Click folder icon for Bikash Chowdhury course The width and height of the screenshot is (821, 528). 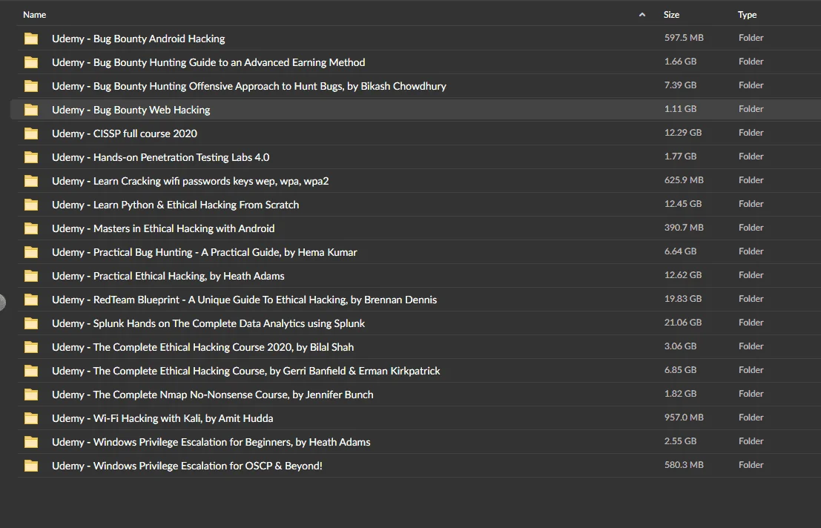31,86
